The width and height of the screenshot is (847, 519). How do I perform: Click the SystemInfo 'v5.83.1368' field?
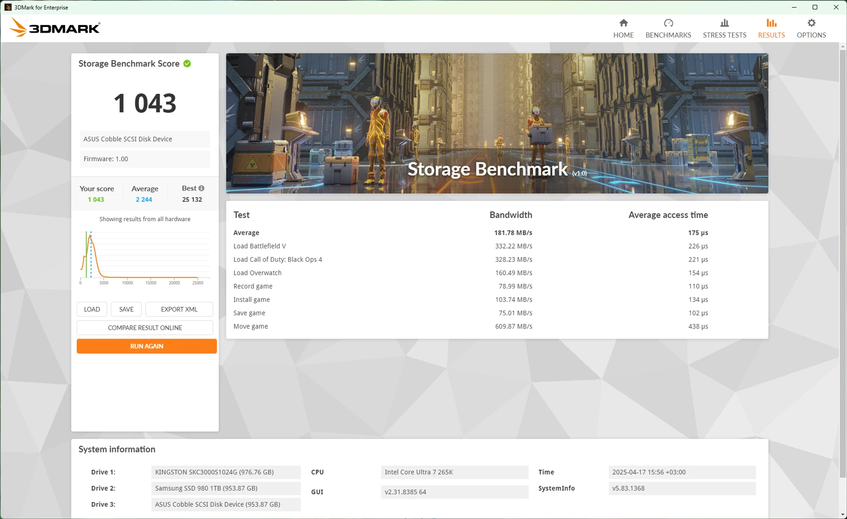(682, 488)
